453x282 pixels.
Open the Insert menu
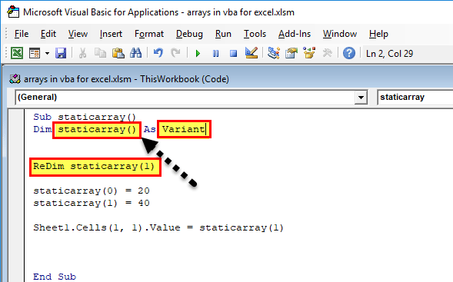pos(111,34)
